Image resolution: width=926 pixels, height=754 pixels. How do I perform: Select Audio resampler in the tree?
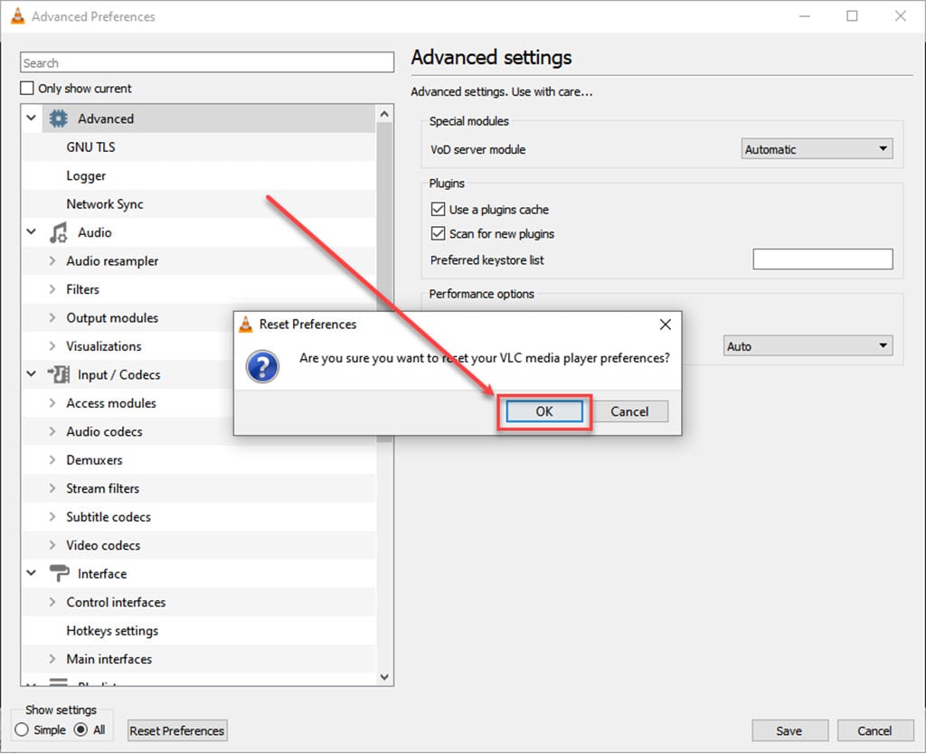(x=112, y=261)
